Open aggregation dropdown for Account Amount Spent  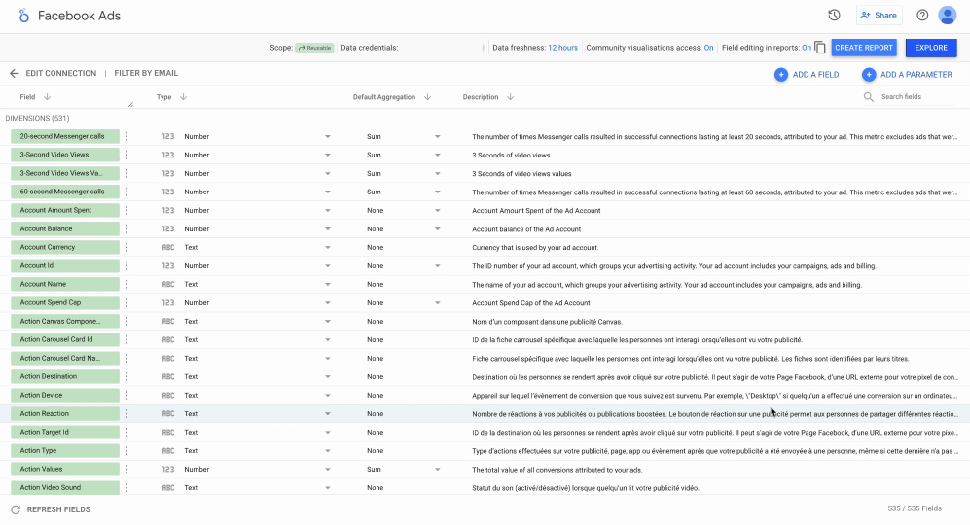437,211
